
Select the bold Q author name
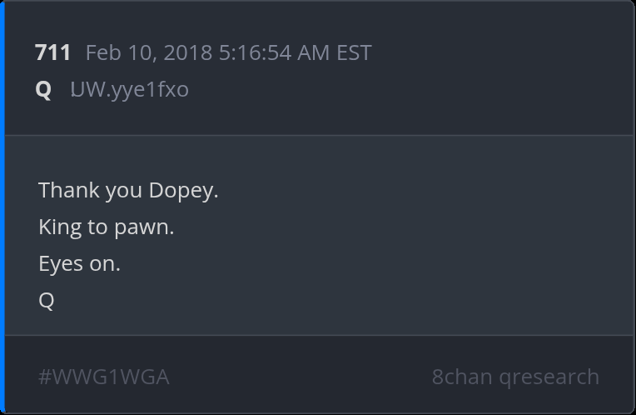click(x=43, y=89)
